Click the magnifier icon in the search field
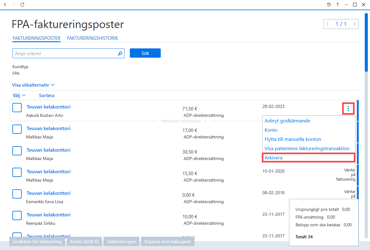This screenshot has width=370, height=250. click(x=120, y=53)
